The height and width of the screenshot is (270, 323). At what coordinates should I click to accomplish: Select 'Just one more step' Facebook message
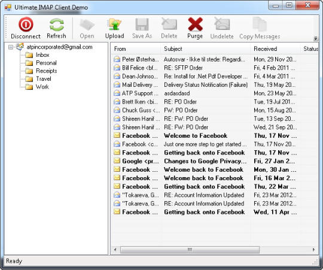coord(205,144)
